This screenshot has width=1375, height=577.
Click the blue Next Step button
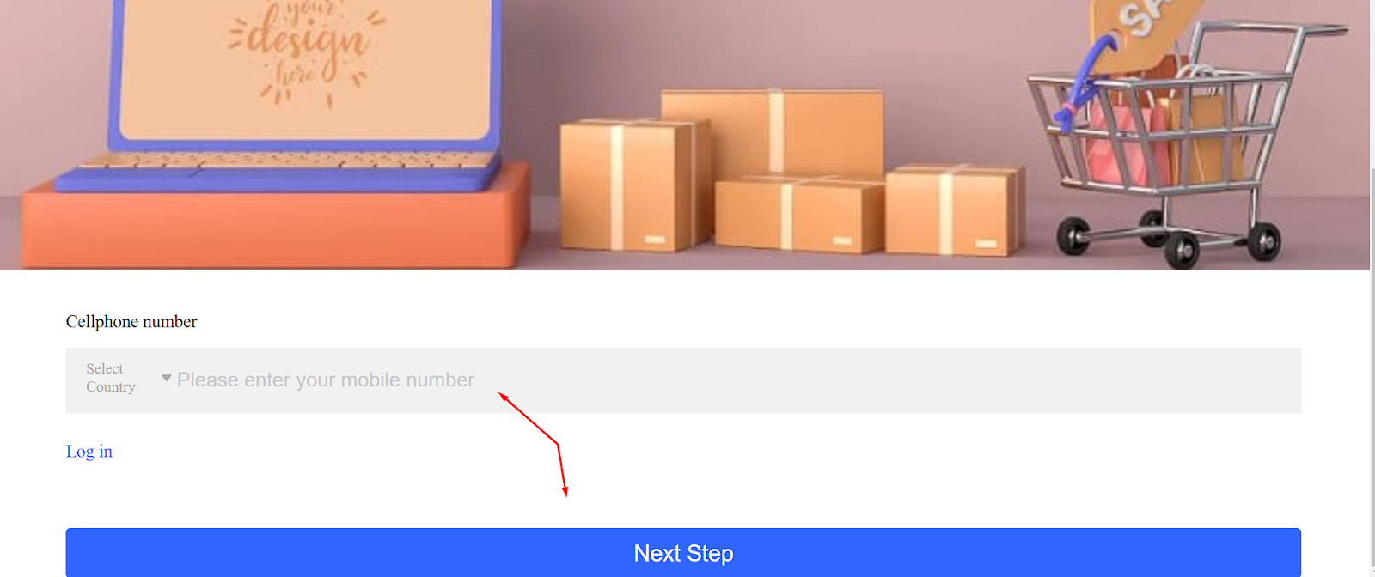(683, 553)
